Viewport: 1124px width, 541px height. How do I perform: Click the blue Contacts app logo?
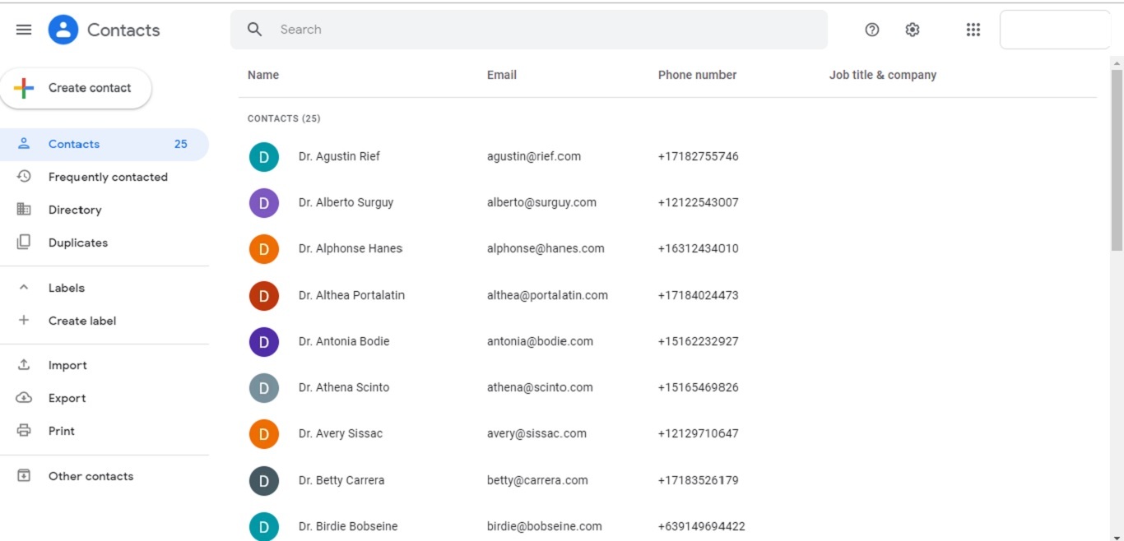coord(63,30)
